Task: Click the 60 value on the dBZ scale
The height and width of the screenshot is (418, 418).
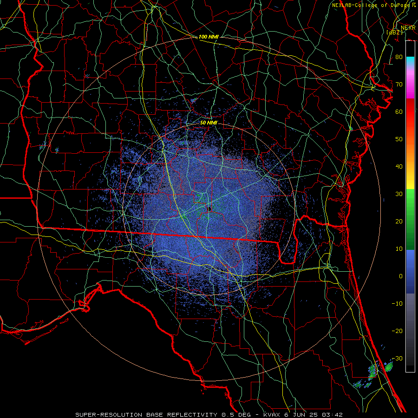Action: tap(399, 112)
